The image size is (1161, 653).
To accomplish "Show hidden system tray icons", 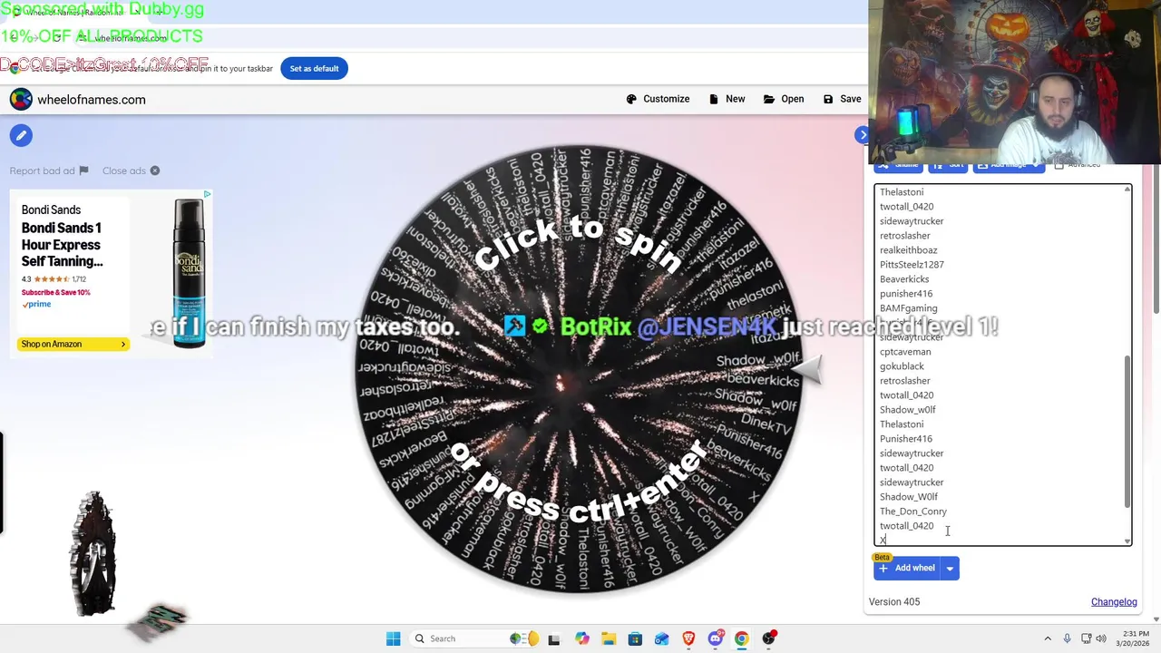I will pyautogui.click(x=1048, y=638).
